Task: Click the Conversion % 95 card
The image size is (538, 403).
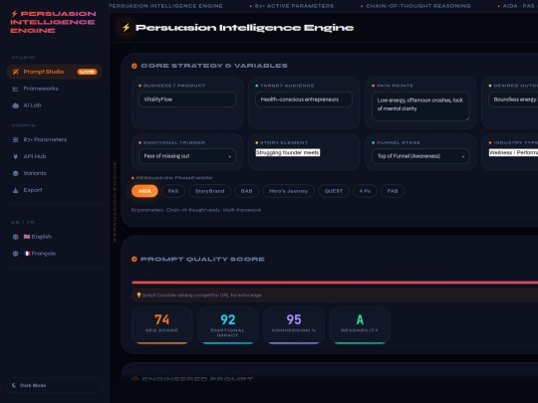Action: point(294,325)
